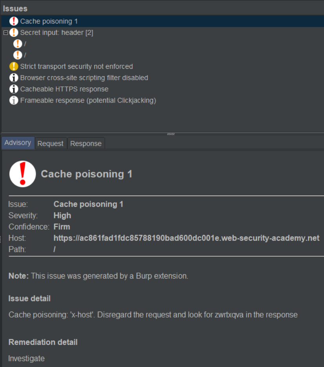324x367 pixels.
Task: Click the panel splitter handle between panes
Action: tap(171, 134)
